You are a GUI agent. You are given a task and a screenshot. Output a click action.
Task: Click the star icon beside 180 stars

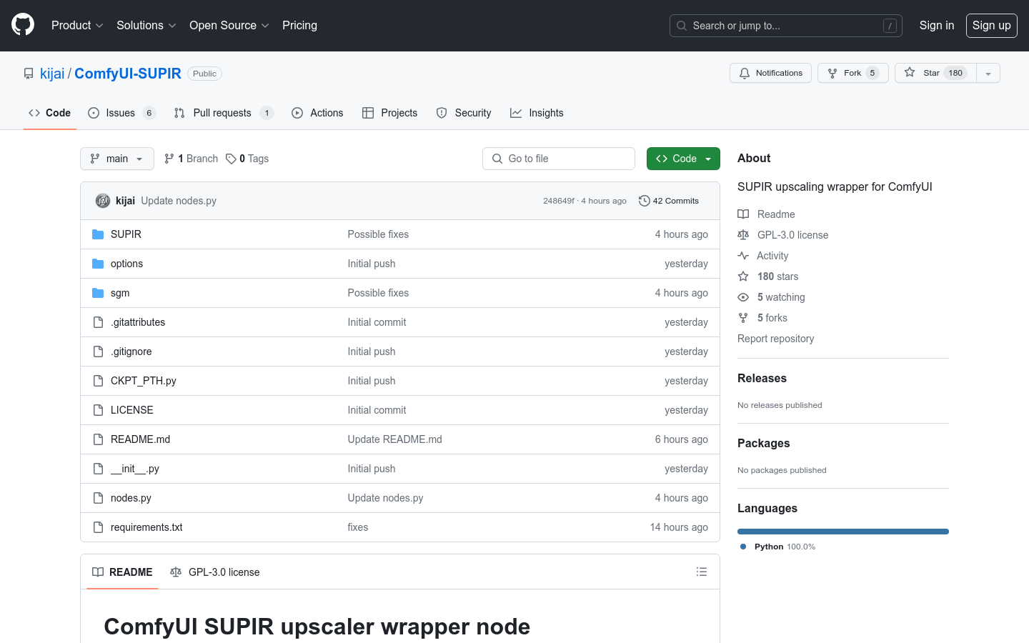click(x=743, y=276)
